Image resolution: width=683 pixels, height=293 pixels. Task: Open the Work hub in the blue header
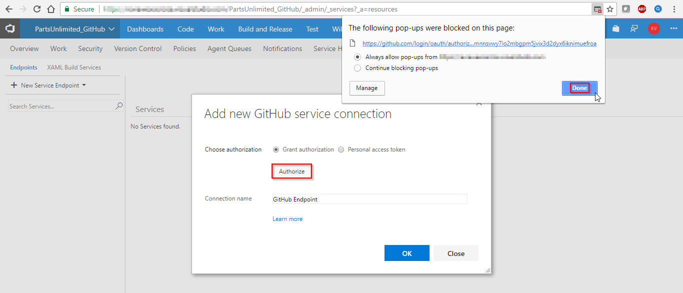click(x=216, y=29)
